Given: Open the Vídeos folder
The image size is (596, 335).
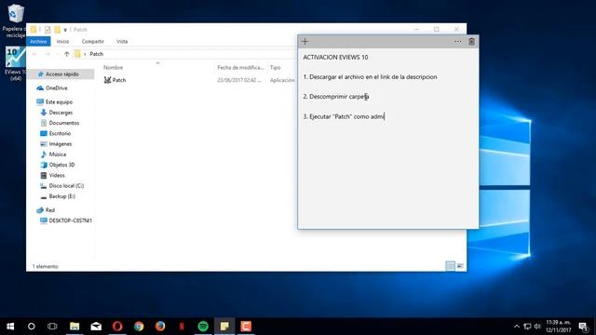Looking at the screenshot, I should pyautogui.click(x=57, y=175).
